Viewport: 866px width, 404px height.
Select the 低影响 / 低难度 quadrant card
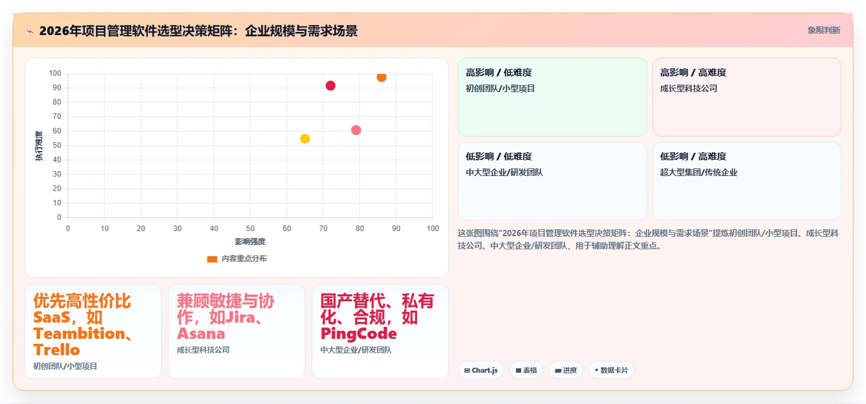click(x=552, y=181)
